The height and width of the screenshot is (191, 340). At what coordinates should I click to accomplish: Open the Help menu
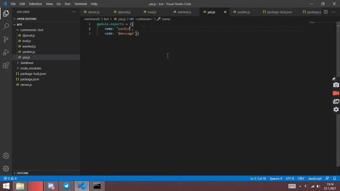(x=94, y=4)
